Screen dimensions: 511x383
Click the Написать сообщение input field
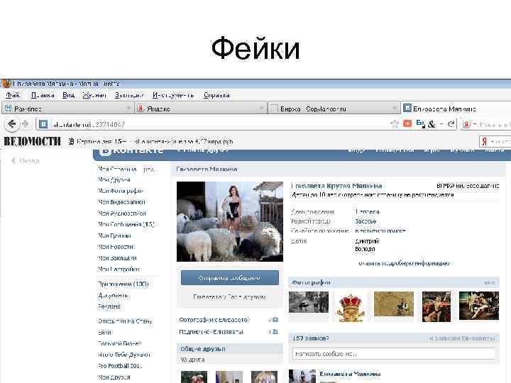(x=394, y=353)
